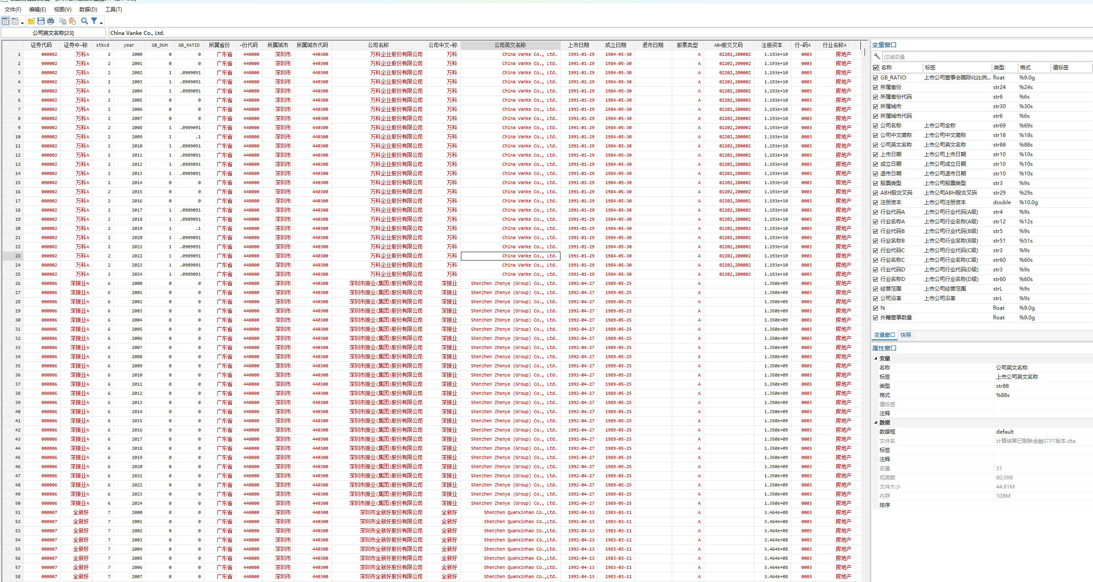The height and width of the screenshot is (582, 1093).
Task: Click the data editor edit-mode icon
Action: (5, 21)
